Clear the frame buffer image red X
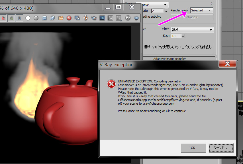The height and width of the screenshot is (164, 243). [69, 18]
